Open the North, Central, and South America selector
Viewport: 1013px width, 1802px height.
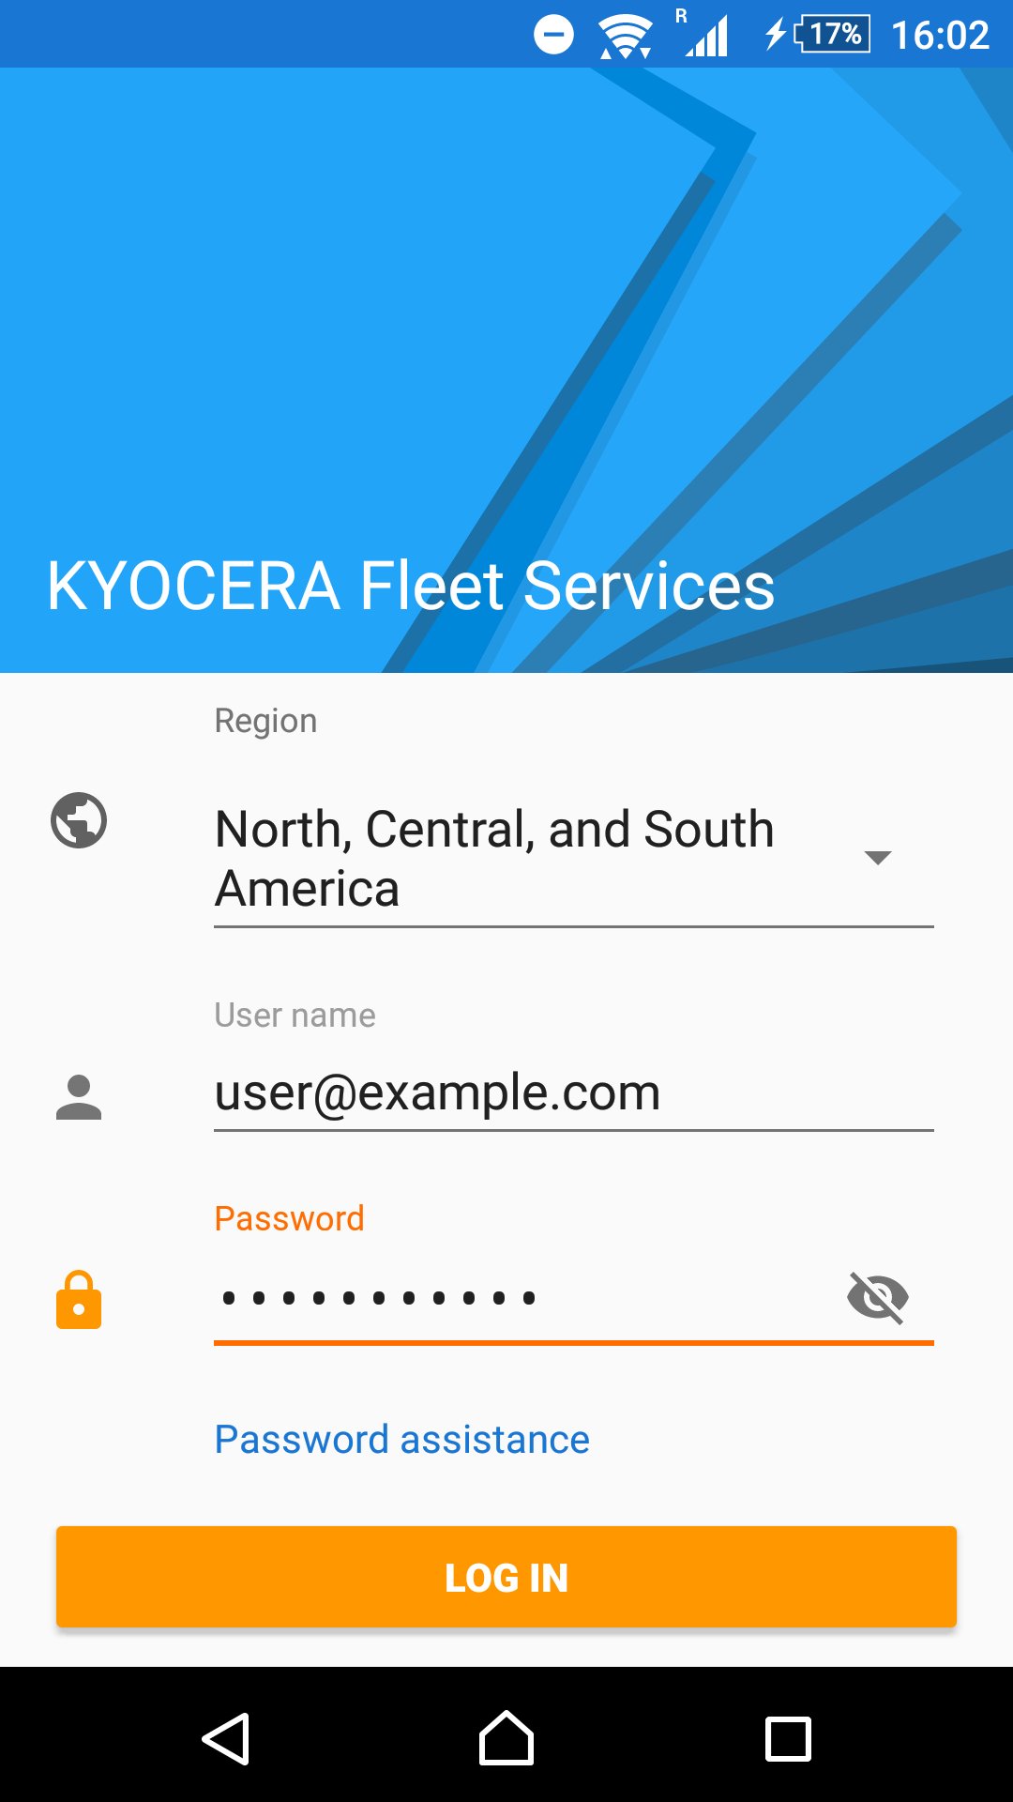click(525, 859)
